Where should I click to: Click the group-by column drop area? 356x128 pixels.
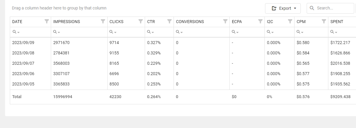[x=59, y=8]
